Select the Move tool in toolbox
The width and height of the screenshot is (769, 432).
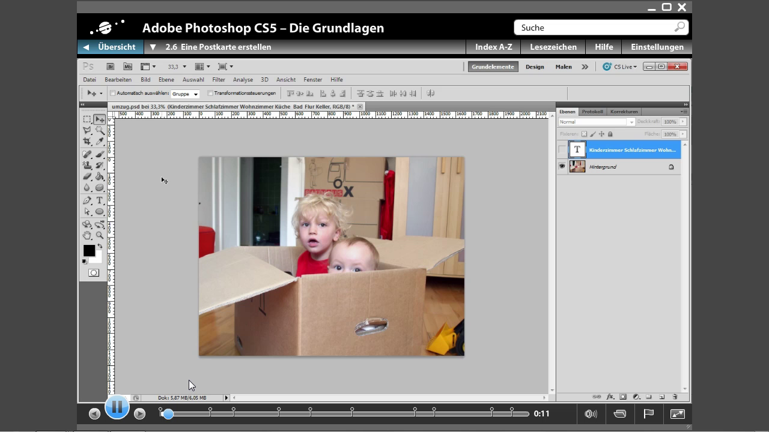coord(100,119)
